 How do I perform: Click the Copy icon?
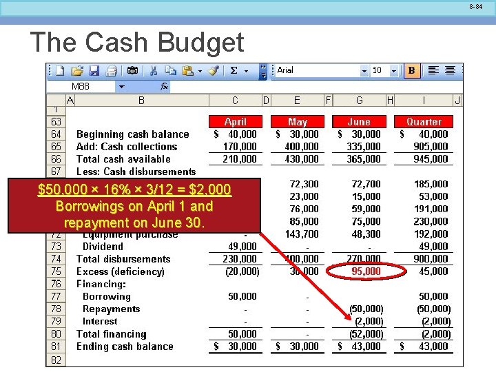(171, 70)
